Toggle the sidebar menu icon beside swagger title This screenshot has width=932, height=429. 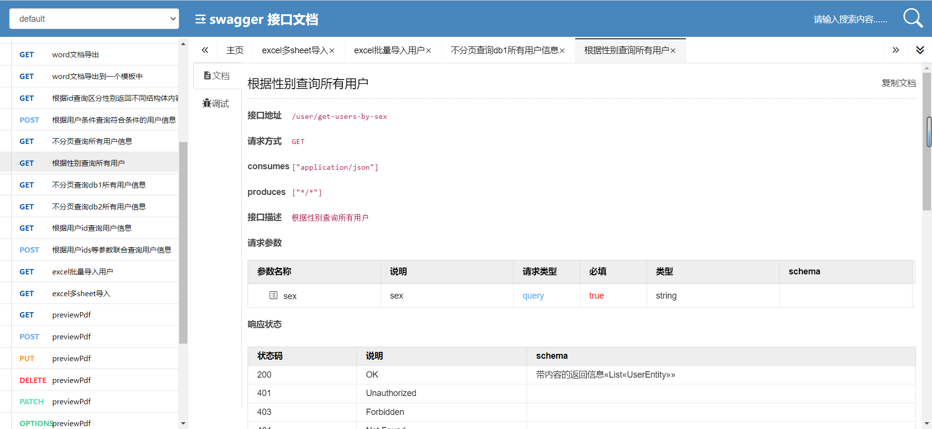tap(200, 19)
